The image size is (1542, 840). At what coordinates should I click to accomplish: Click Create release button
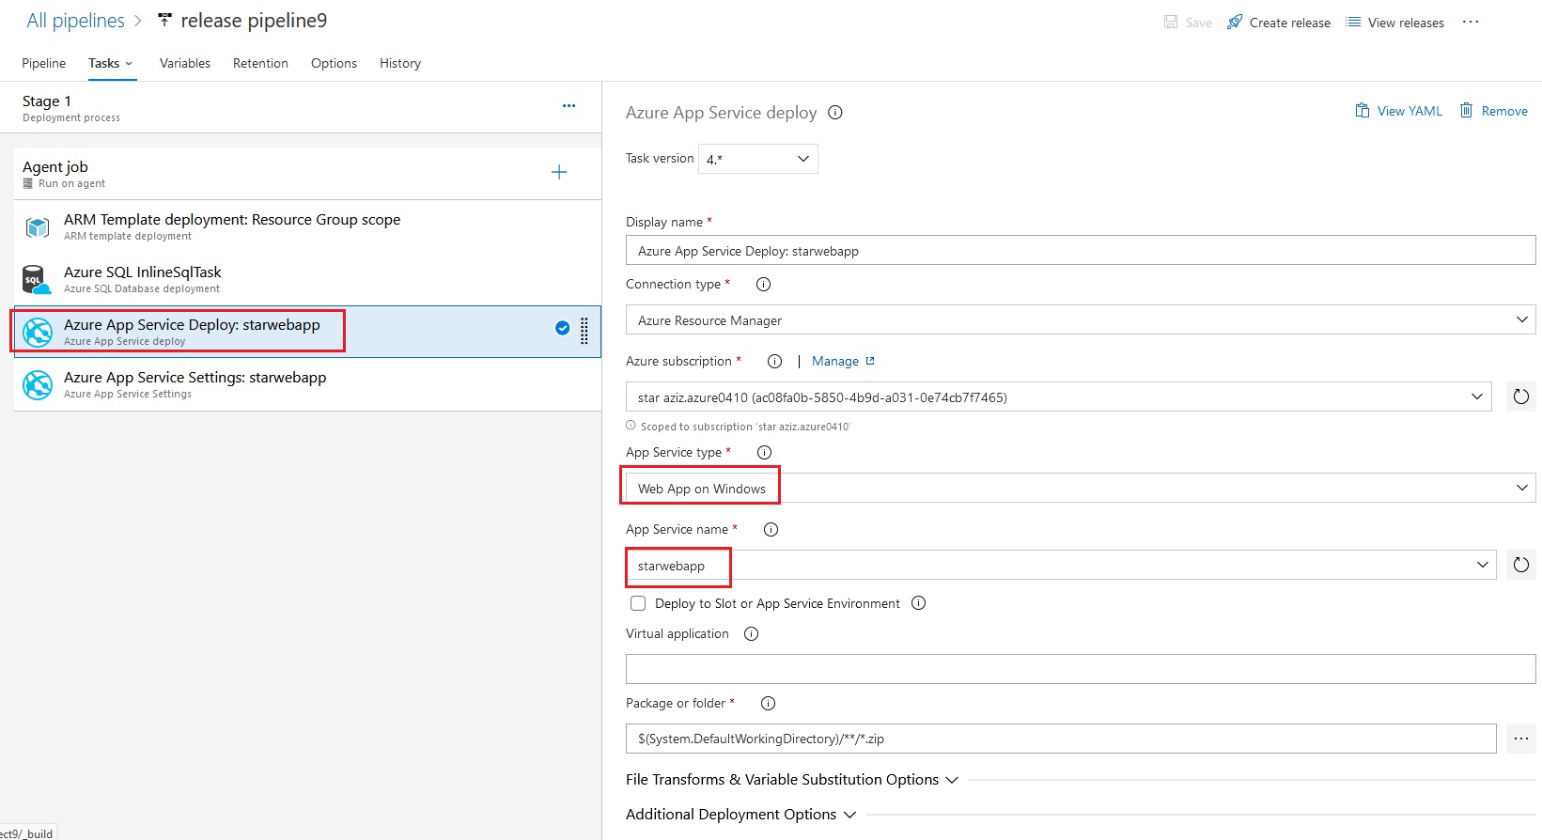1279,23
